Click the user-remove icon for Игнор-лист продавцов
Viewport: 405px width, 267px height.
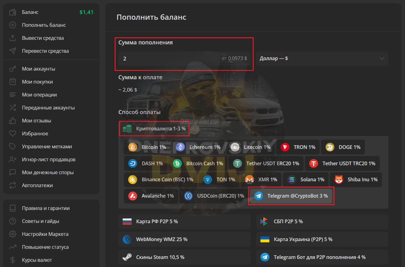(13, 159)
